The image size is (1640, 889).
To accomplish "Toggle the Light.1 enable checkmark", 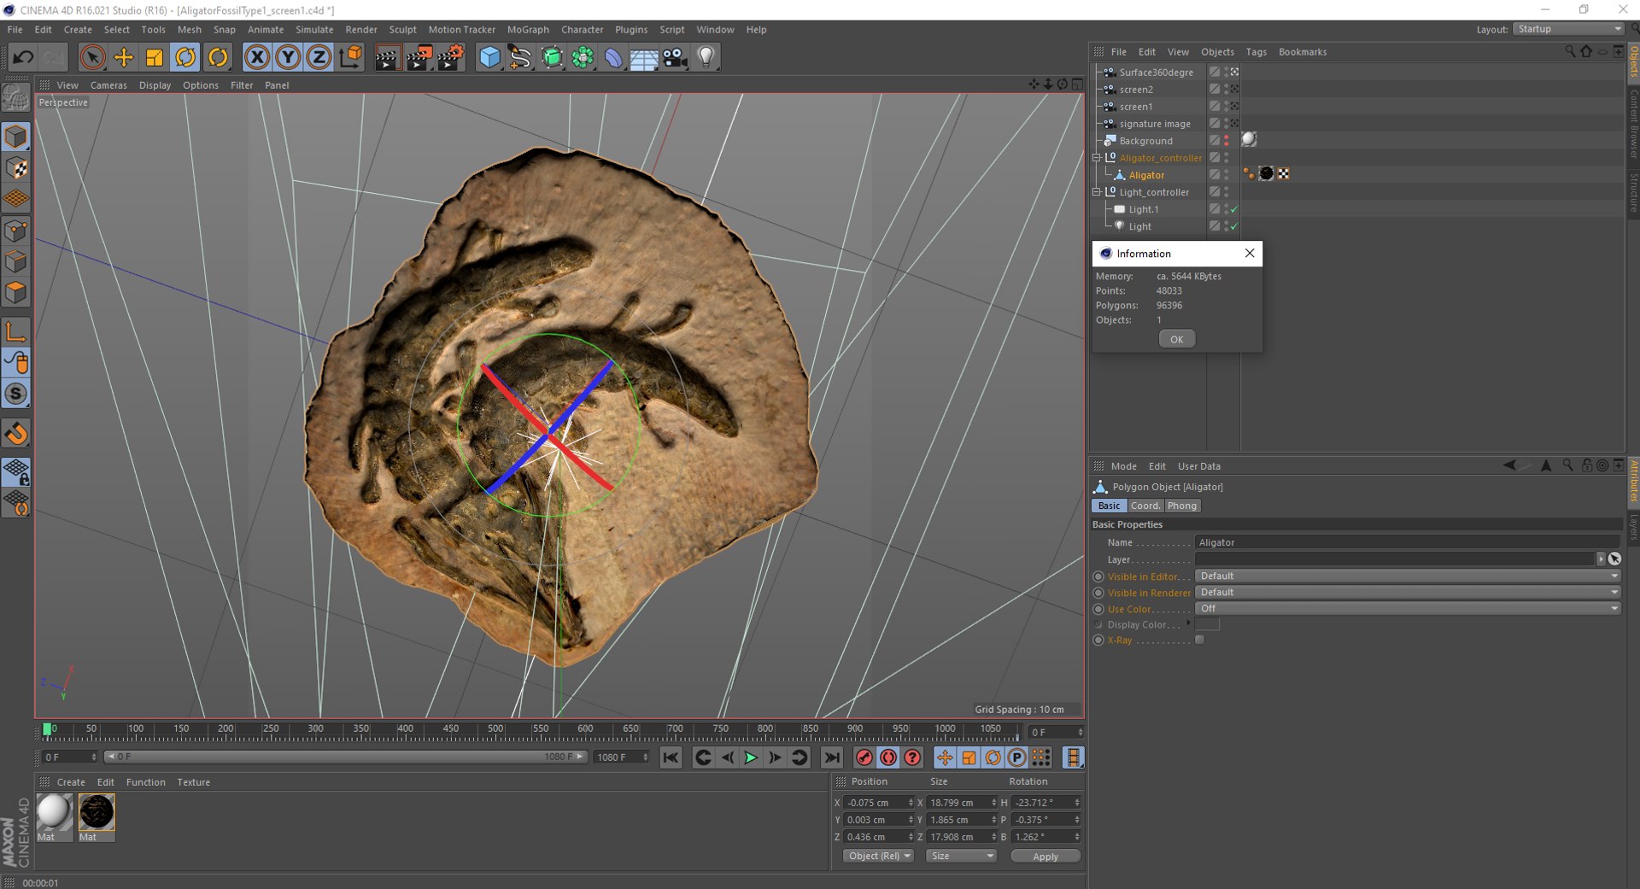I will (x=1234, y=209).
